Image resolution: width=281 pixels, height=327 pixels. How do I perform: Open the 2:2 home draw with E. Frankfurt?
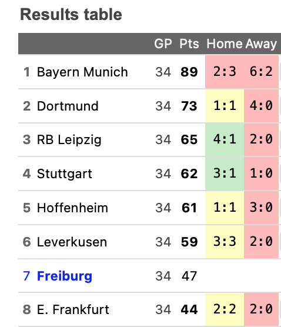pos(225,309)
